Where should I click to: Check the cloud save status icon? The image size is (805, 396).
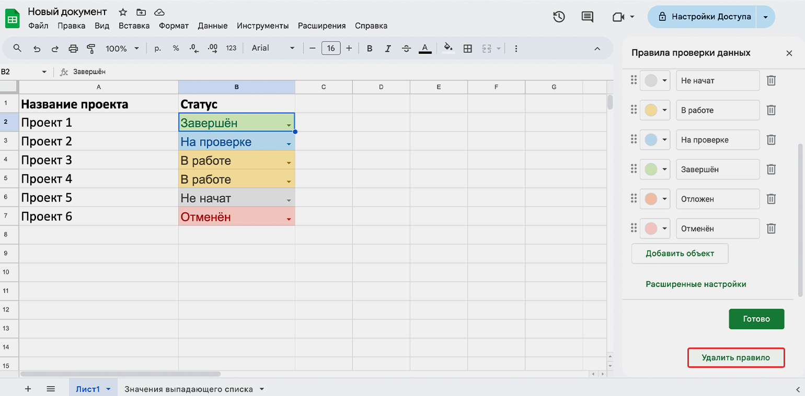pos(159,12)
